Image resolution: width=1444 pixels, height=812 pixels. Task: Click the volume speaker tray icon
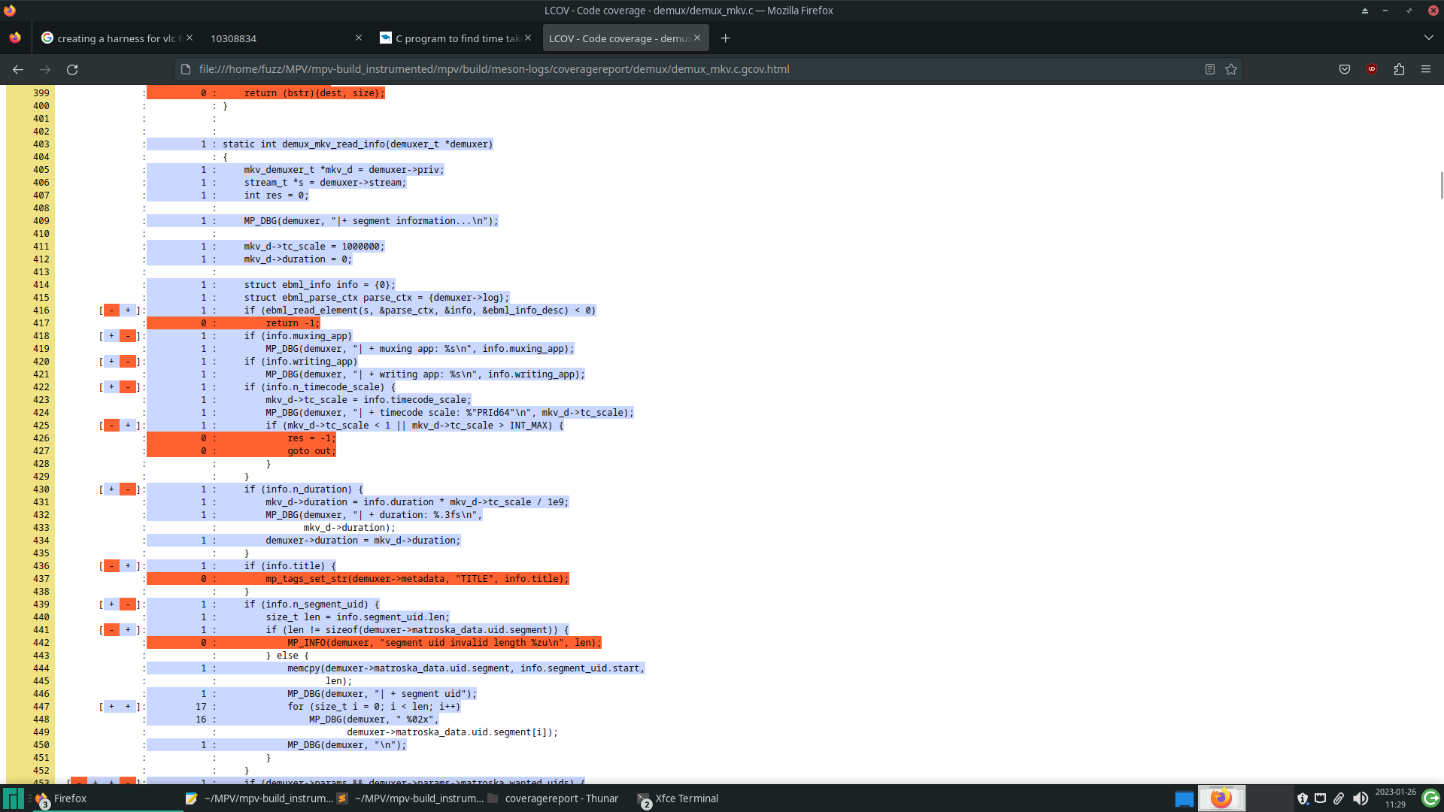coord(1360,798)
